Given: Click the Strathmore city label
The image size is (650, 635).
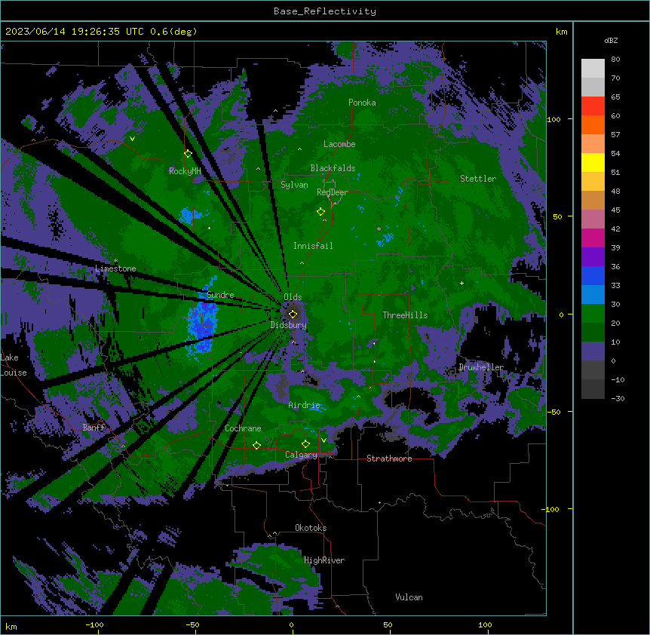Looking at the screenshot, I should [389, 459].
